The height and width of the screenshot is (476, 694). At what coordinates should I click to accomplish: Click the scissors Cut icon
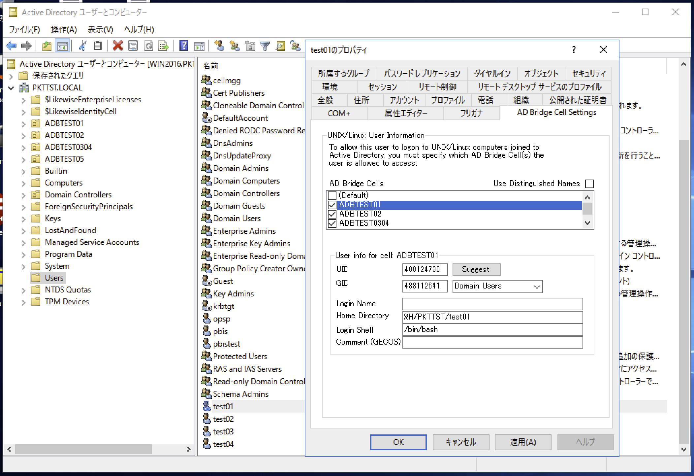pyautogui.click(x=83, y=46)
